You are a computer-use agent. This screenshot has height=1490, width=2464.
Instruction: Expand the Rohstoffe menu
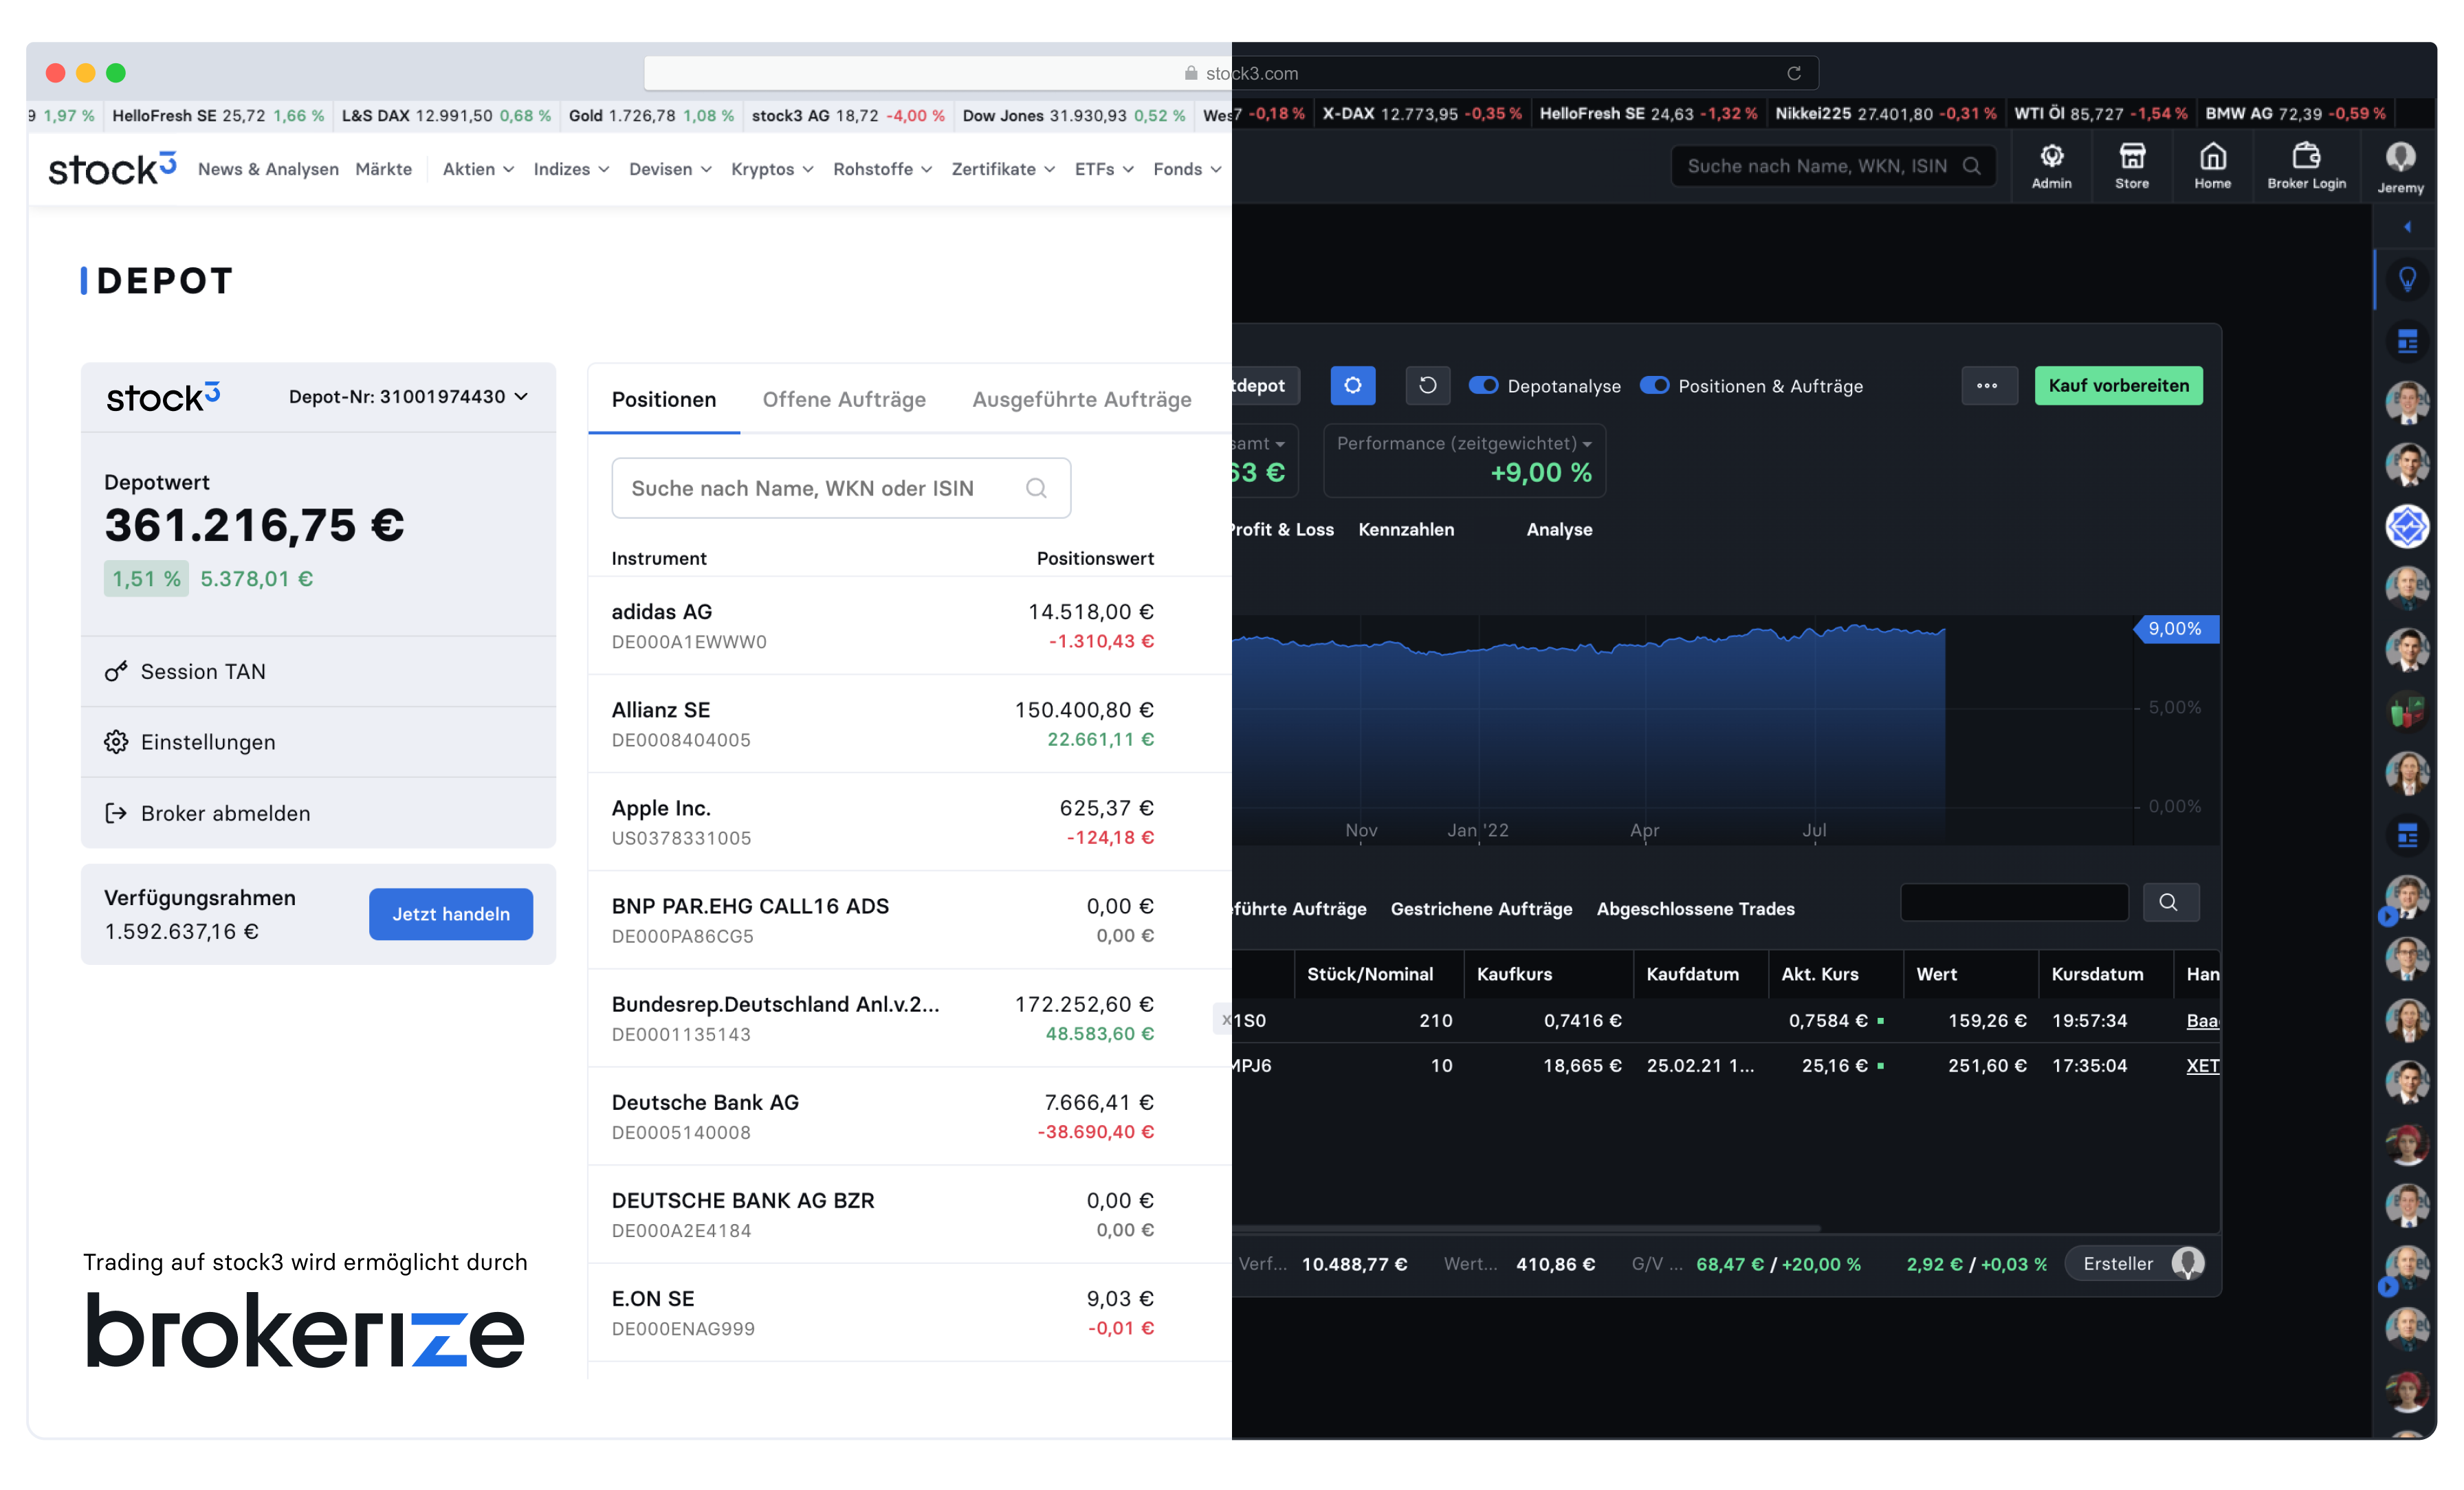[x=882, y=169]
